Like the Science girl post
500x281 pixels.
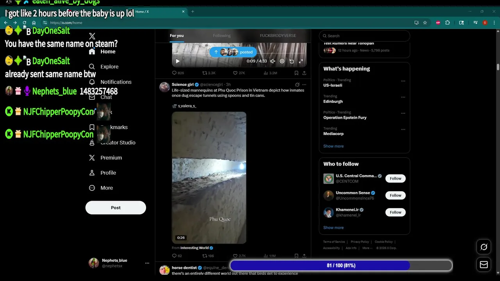tap(239, 256)
